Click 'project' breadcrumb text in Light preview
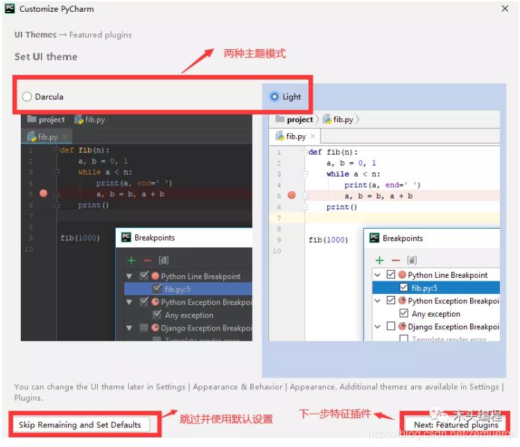 300,119
